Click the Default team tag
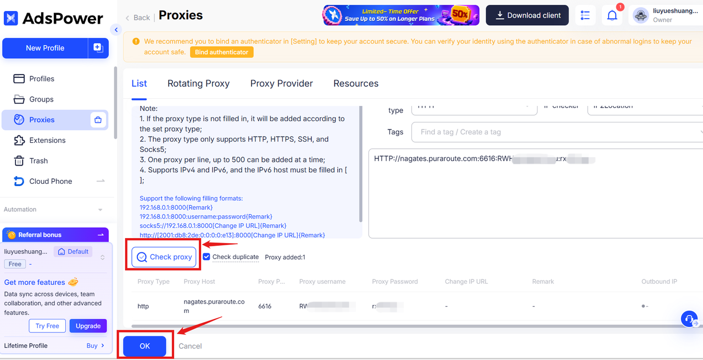The height and width of the screenshot is (360, 703). pos(73,251)
